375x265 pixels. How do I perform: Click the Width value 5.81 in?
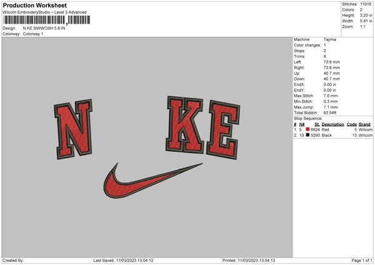(x=366, y=21)
